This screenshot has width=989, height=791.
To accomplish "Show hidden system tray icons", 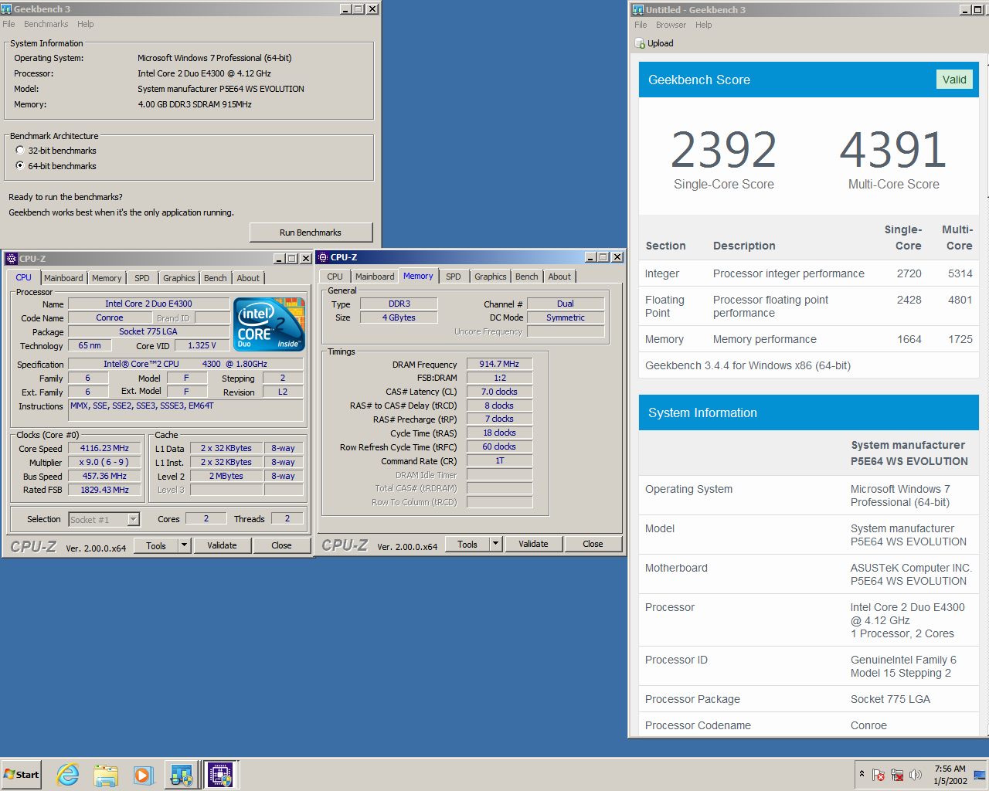I will tap(862, 774).
